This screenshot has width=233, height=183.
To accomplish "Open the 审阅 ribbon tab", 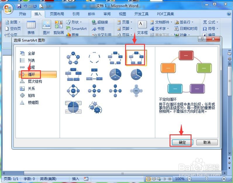I will tap(107, 14).
